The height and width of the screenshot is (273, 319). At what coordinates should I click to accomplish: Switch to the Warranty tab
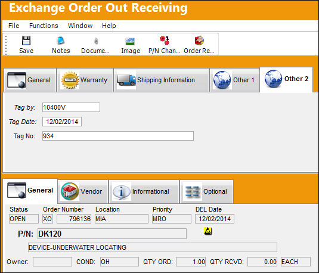tap(85, 80)
